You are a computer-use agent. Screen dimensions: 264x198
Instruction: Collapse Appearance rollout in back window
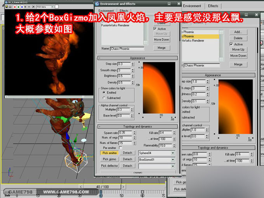(218, 75)
